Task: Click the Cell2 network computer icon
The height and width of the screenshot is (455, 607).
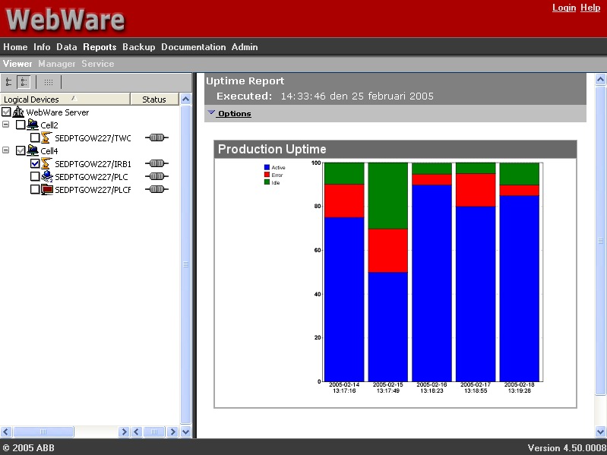Action: pos(33,125)
